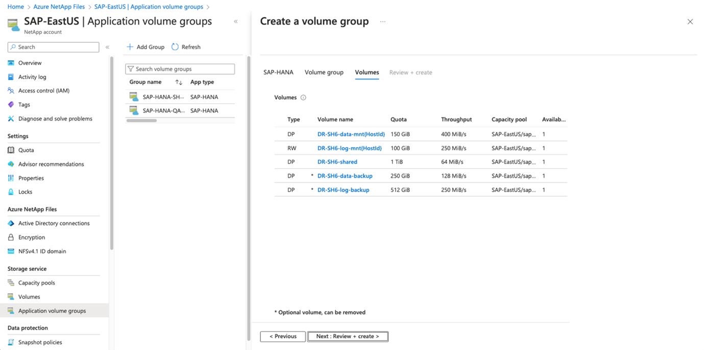Screen dimensions: 704x350
Task: Click the App type column header
Action: coord(202,82)
